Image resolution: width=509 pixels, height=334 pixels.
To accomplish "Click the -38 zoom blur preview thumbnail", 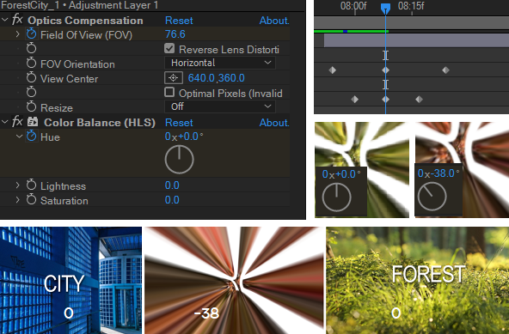I will (x=234, y=281).
